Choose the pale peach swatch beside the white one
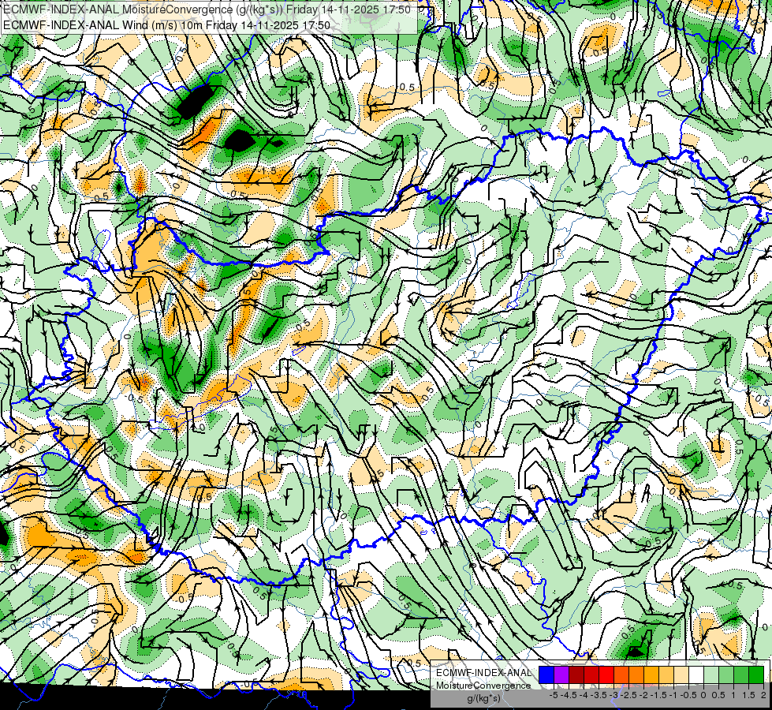Image resolution: width=772 pixels, height=710 pixels. coord(681,674)
